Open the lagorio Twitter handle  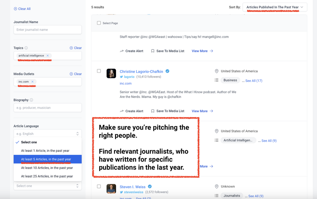coord(129,77)
